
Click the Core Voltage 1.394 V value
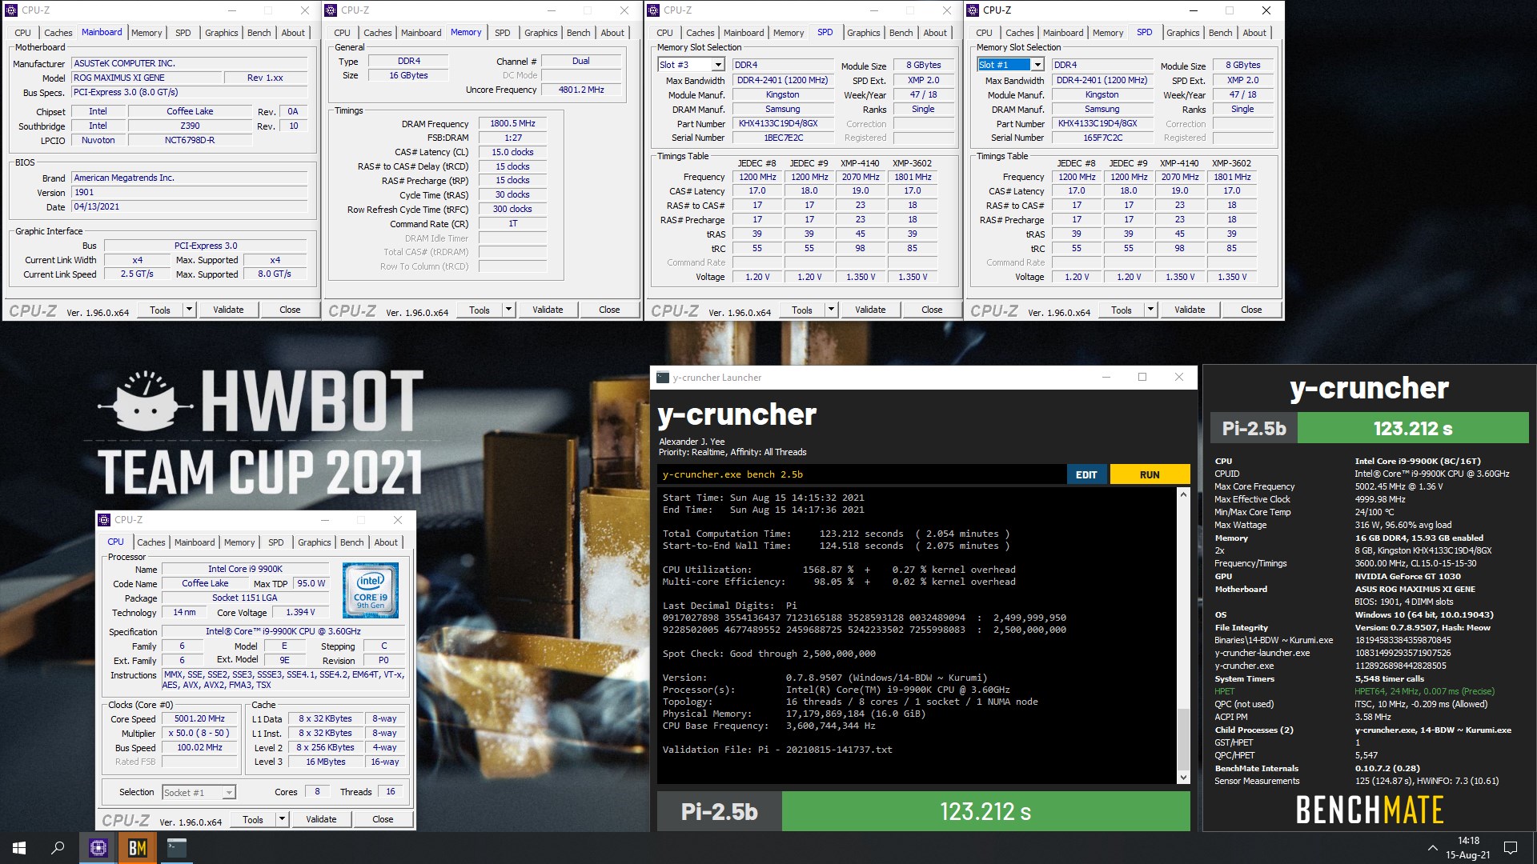point(300,613)
